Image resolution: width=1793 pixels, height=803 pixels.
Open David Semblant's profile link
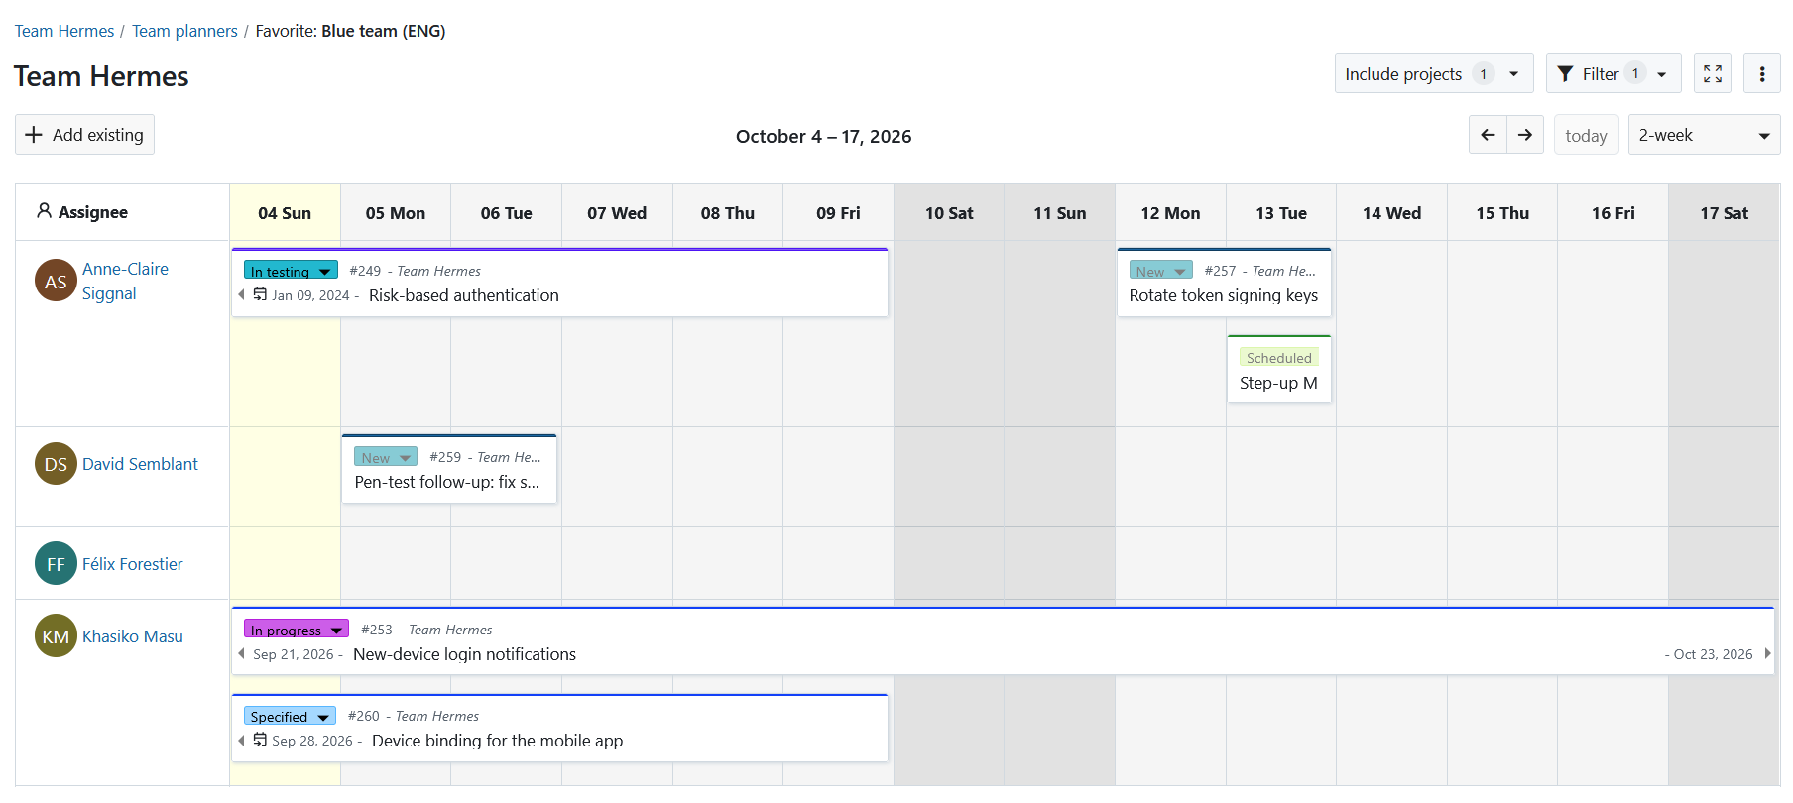coord(140,464)
